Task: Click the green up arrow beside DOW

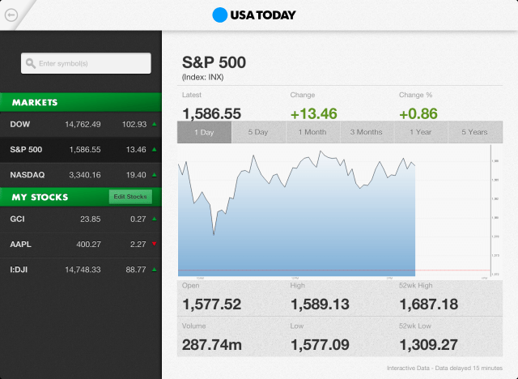Action: (155, 124)
